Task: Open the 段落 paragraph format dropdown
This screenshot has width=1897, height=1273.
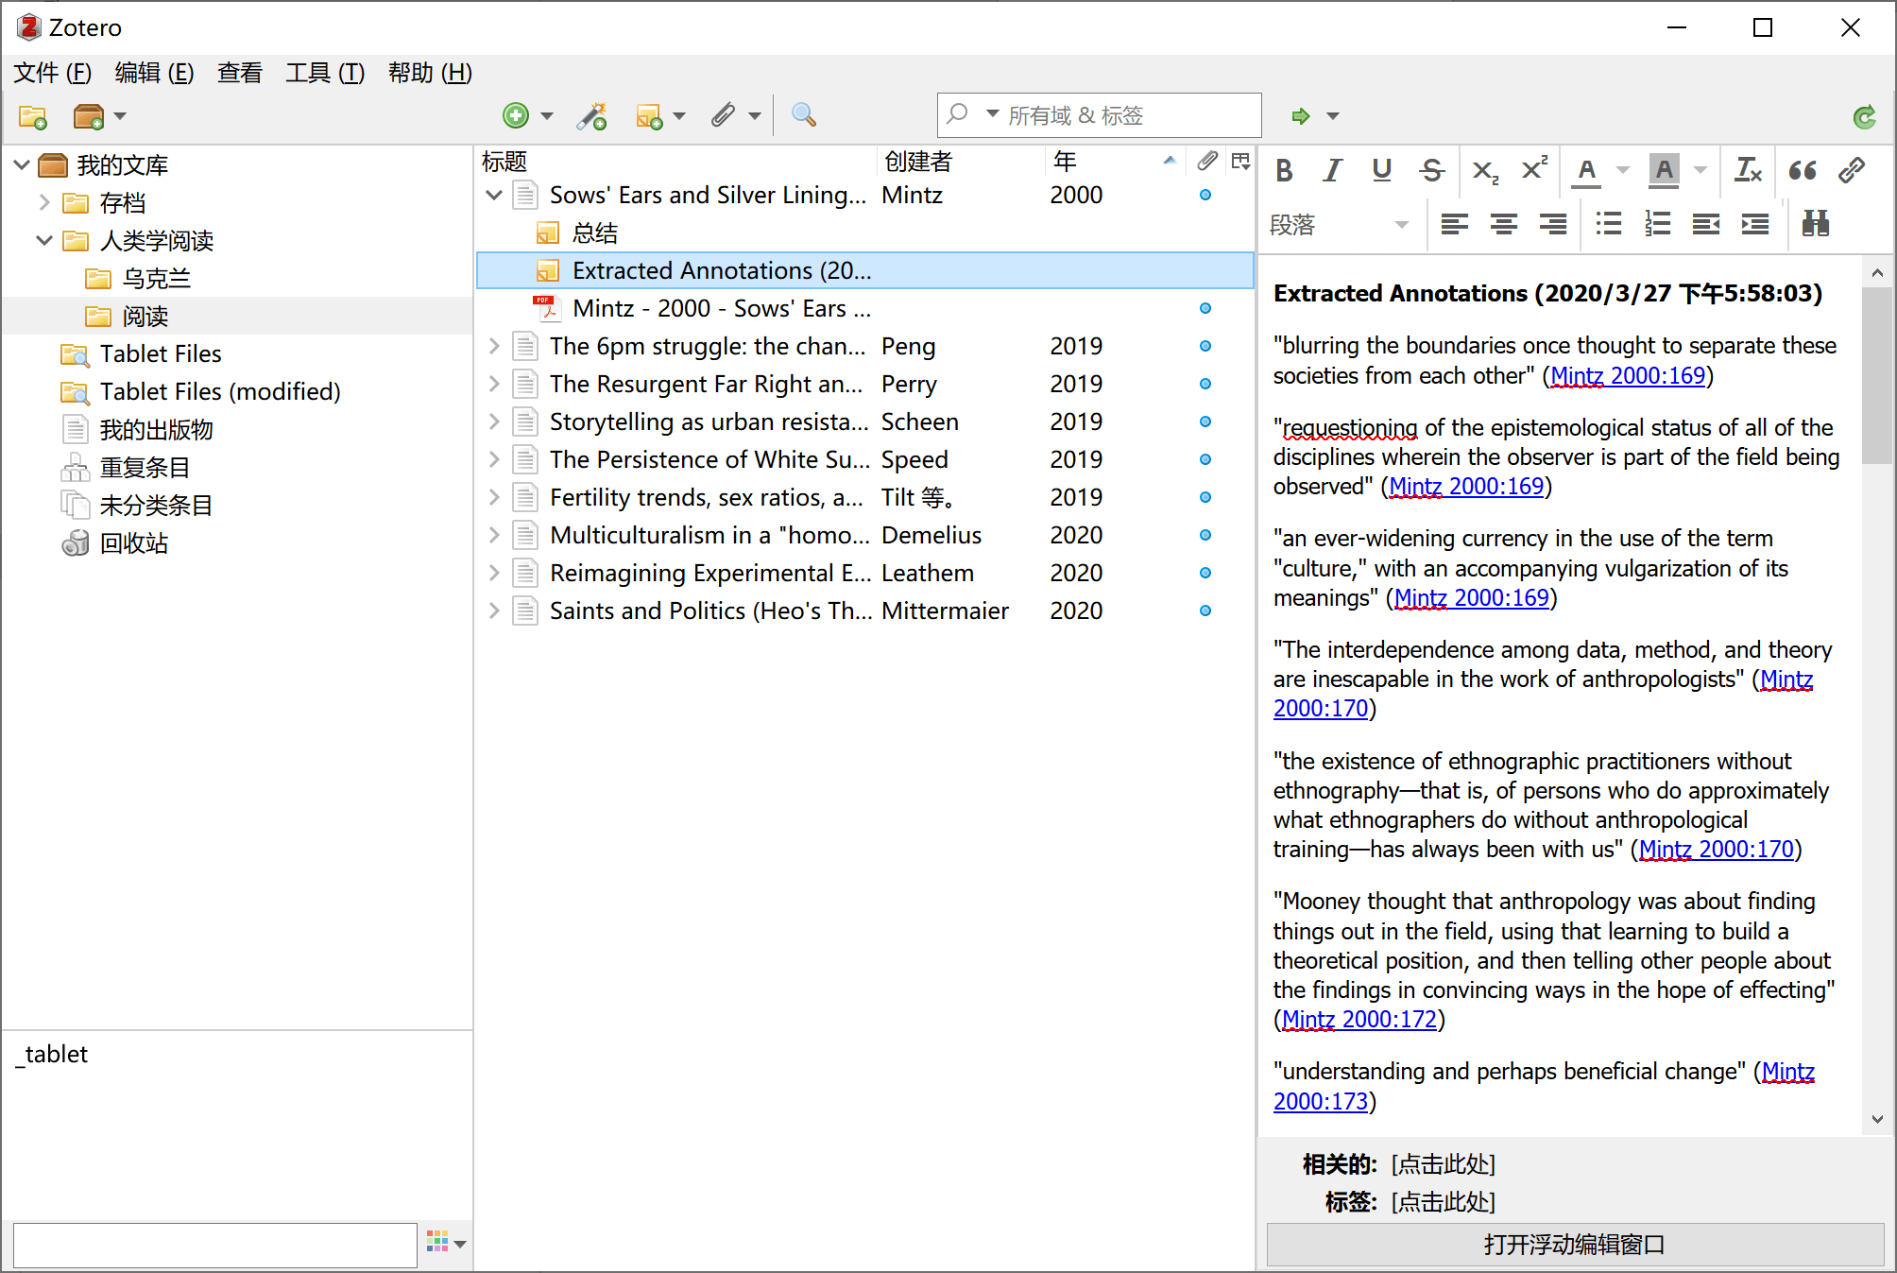Action: tap(1340, 224)
